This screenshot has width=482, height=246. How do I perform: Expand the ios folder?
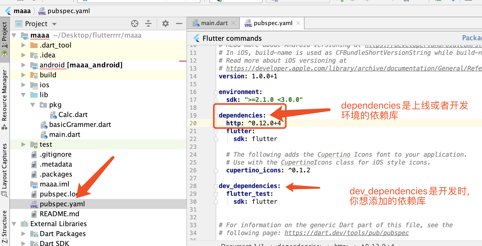tap(23, 85)
